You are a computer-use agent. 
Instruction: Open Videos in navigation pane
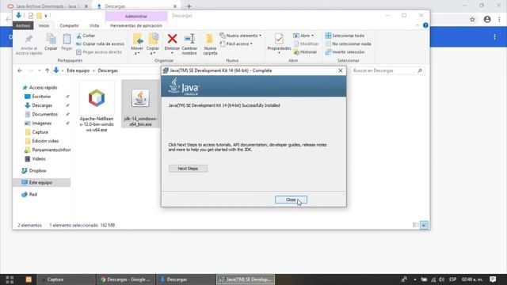pyautogui.click(x=39, y=158)
